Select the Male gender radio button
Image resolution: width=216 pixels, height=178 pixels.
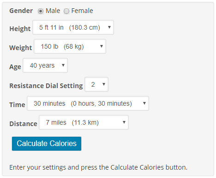tap(41, 11)
